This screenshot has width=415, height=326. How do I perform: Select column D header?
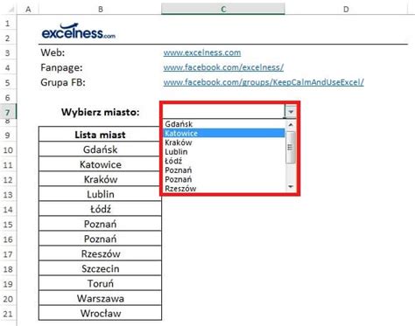coord(346,9)
